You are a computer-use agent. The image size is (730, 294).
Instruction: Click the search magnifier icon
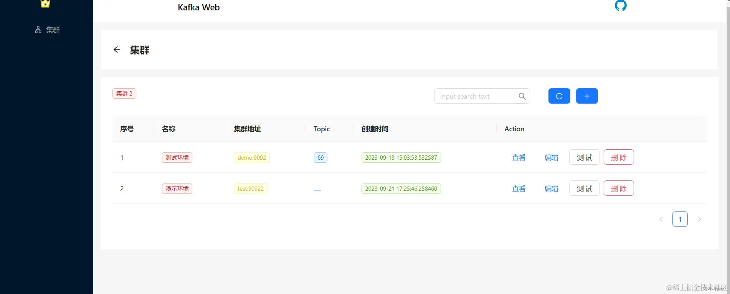tap(522, 96)
